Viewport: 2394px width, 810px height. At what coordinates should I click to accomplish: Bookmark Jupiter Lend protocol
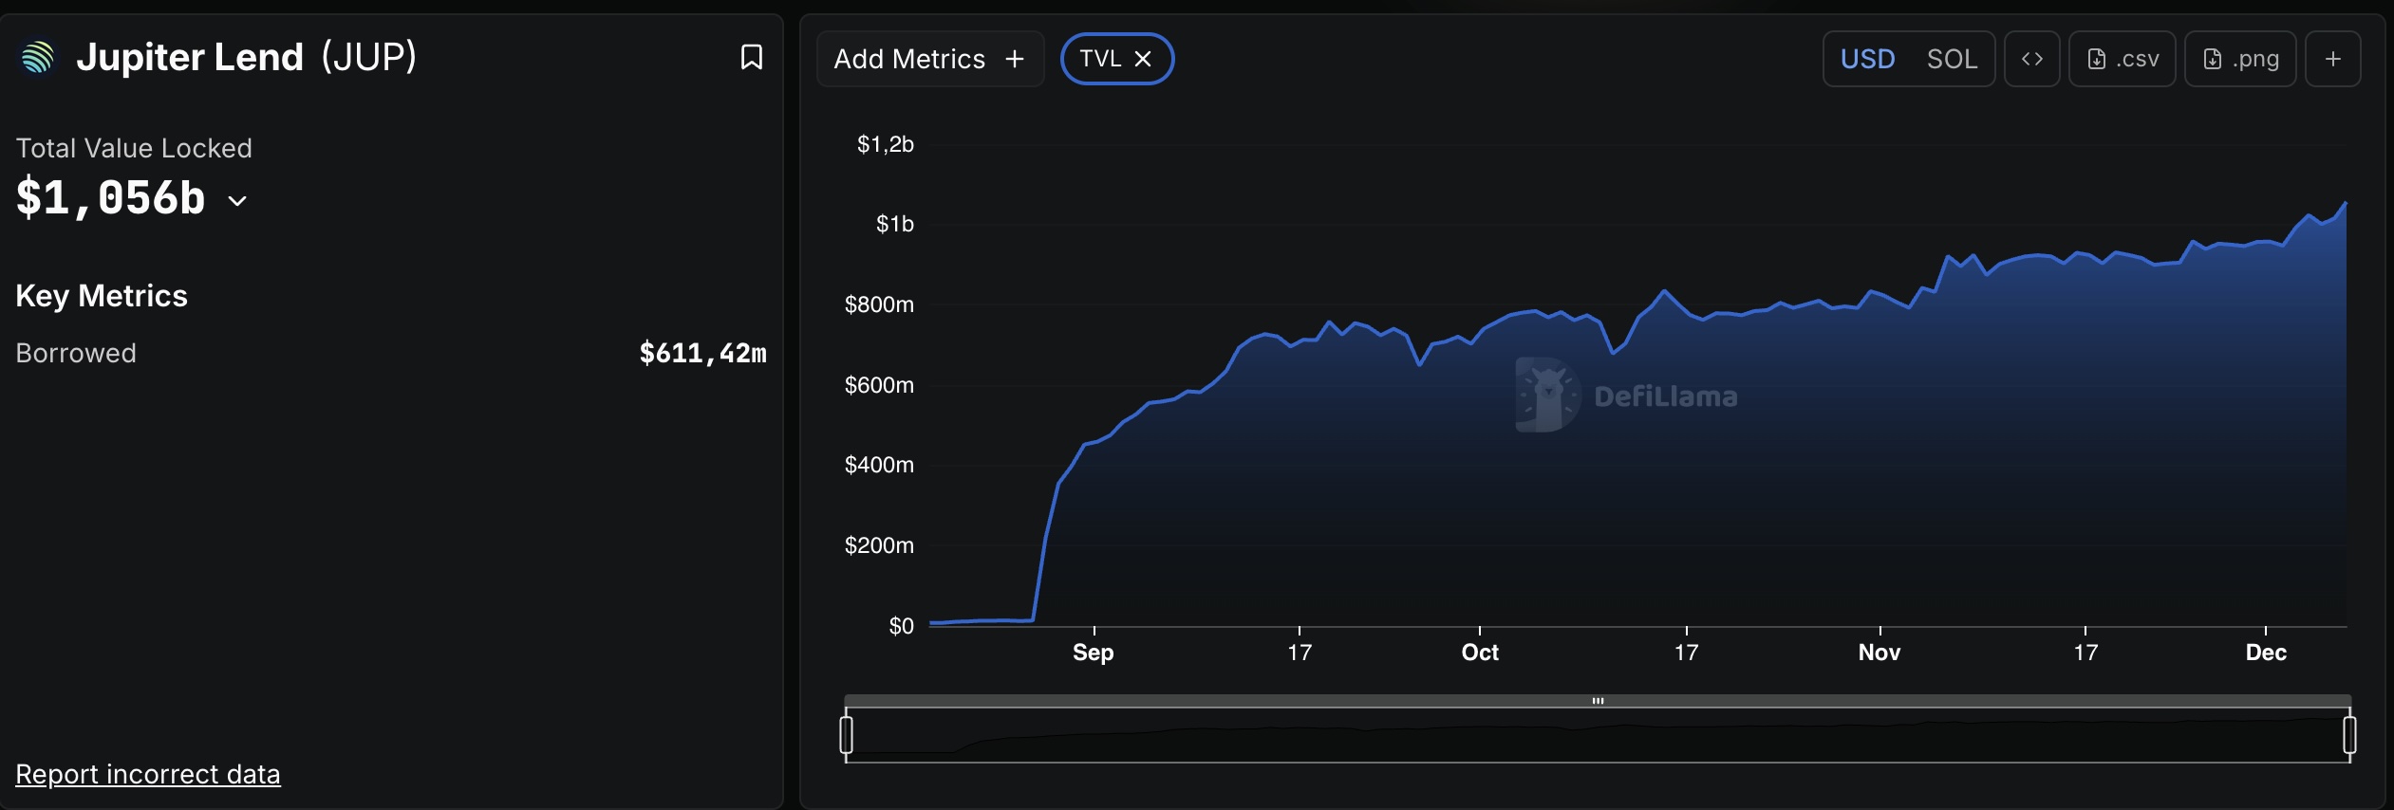(751, 58)
